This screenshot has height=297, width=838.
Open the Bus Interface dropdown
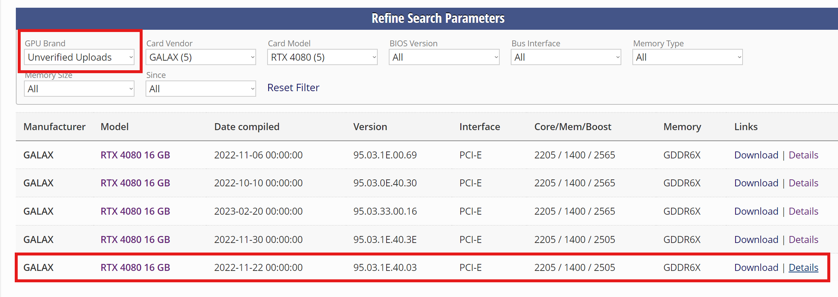point(566,57)
